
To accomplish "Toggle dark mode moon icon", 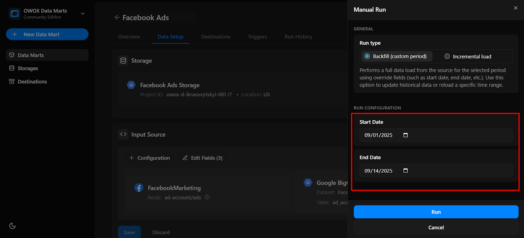I will [x=12, y=226].
